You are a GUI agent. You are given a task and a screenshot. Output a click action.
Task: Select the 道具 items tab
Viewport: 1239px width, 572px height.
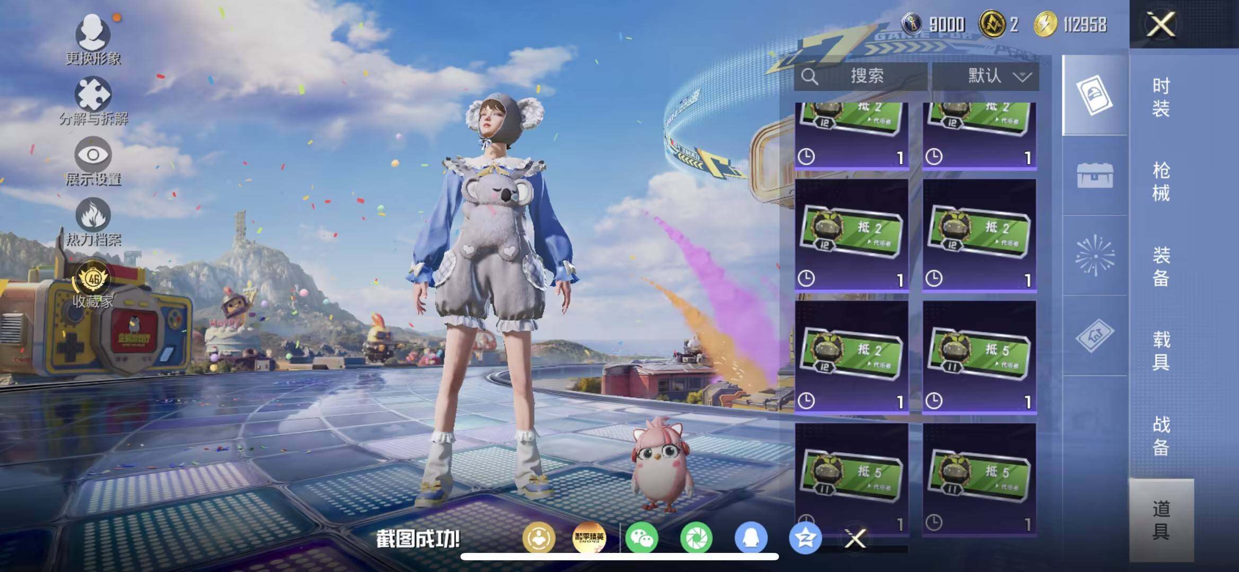coord(1161,520)
